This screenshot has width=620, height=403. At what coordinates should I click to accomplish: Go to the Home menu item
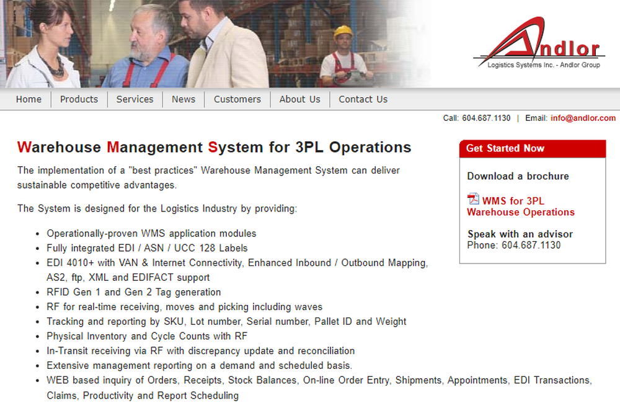click(x=29, y=99)
